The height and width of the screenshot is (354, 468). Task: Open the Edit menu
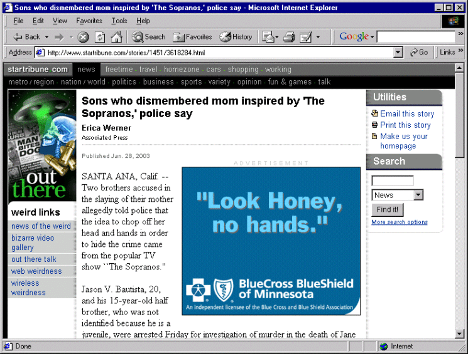coord(38,21)
